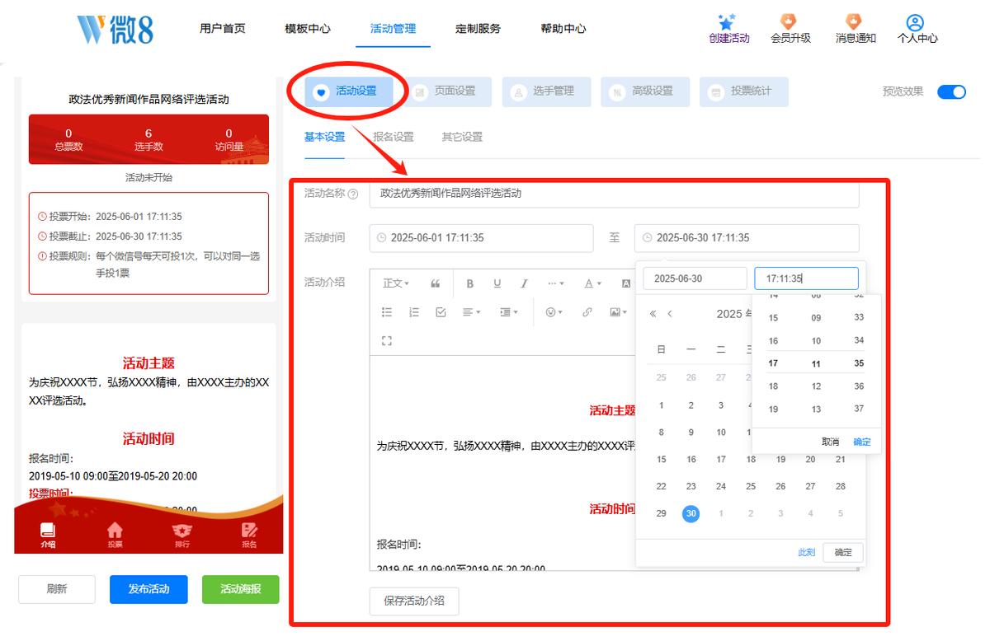990x641 pixels.
Task: Click 取消 in the time picker
Action: (831, 442)
